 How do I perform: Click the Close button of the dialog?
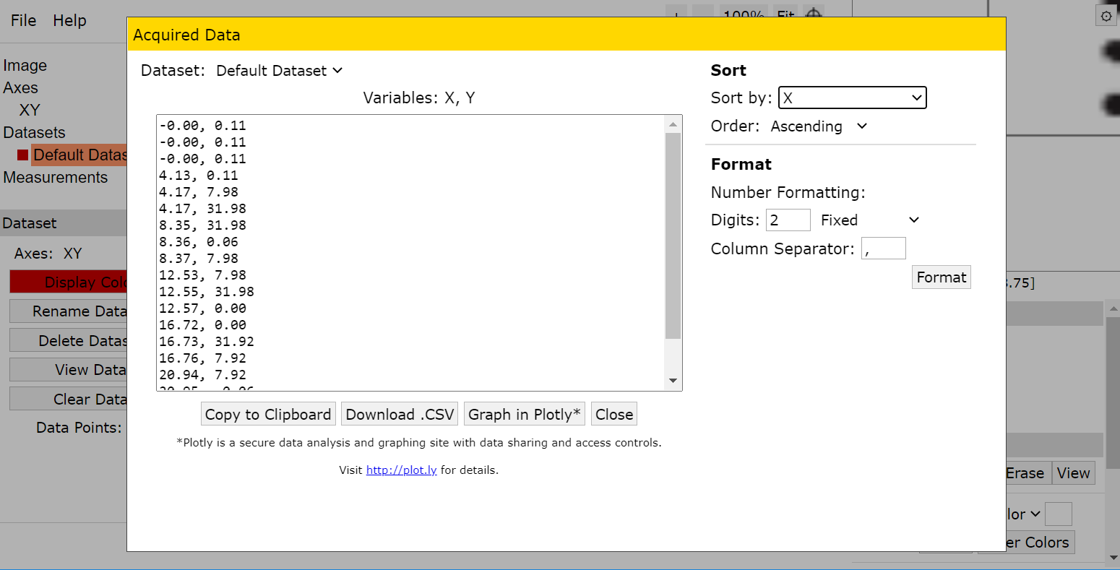point(614,414)
